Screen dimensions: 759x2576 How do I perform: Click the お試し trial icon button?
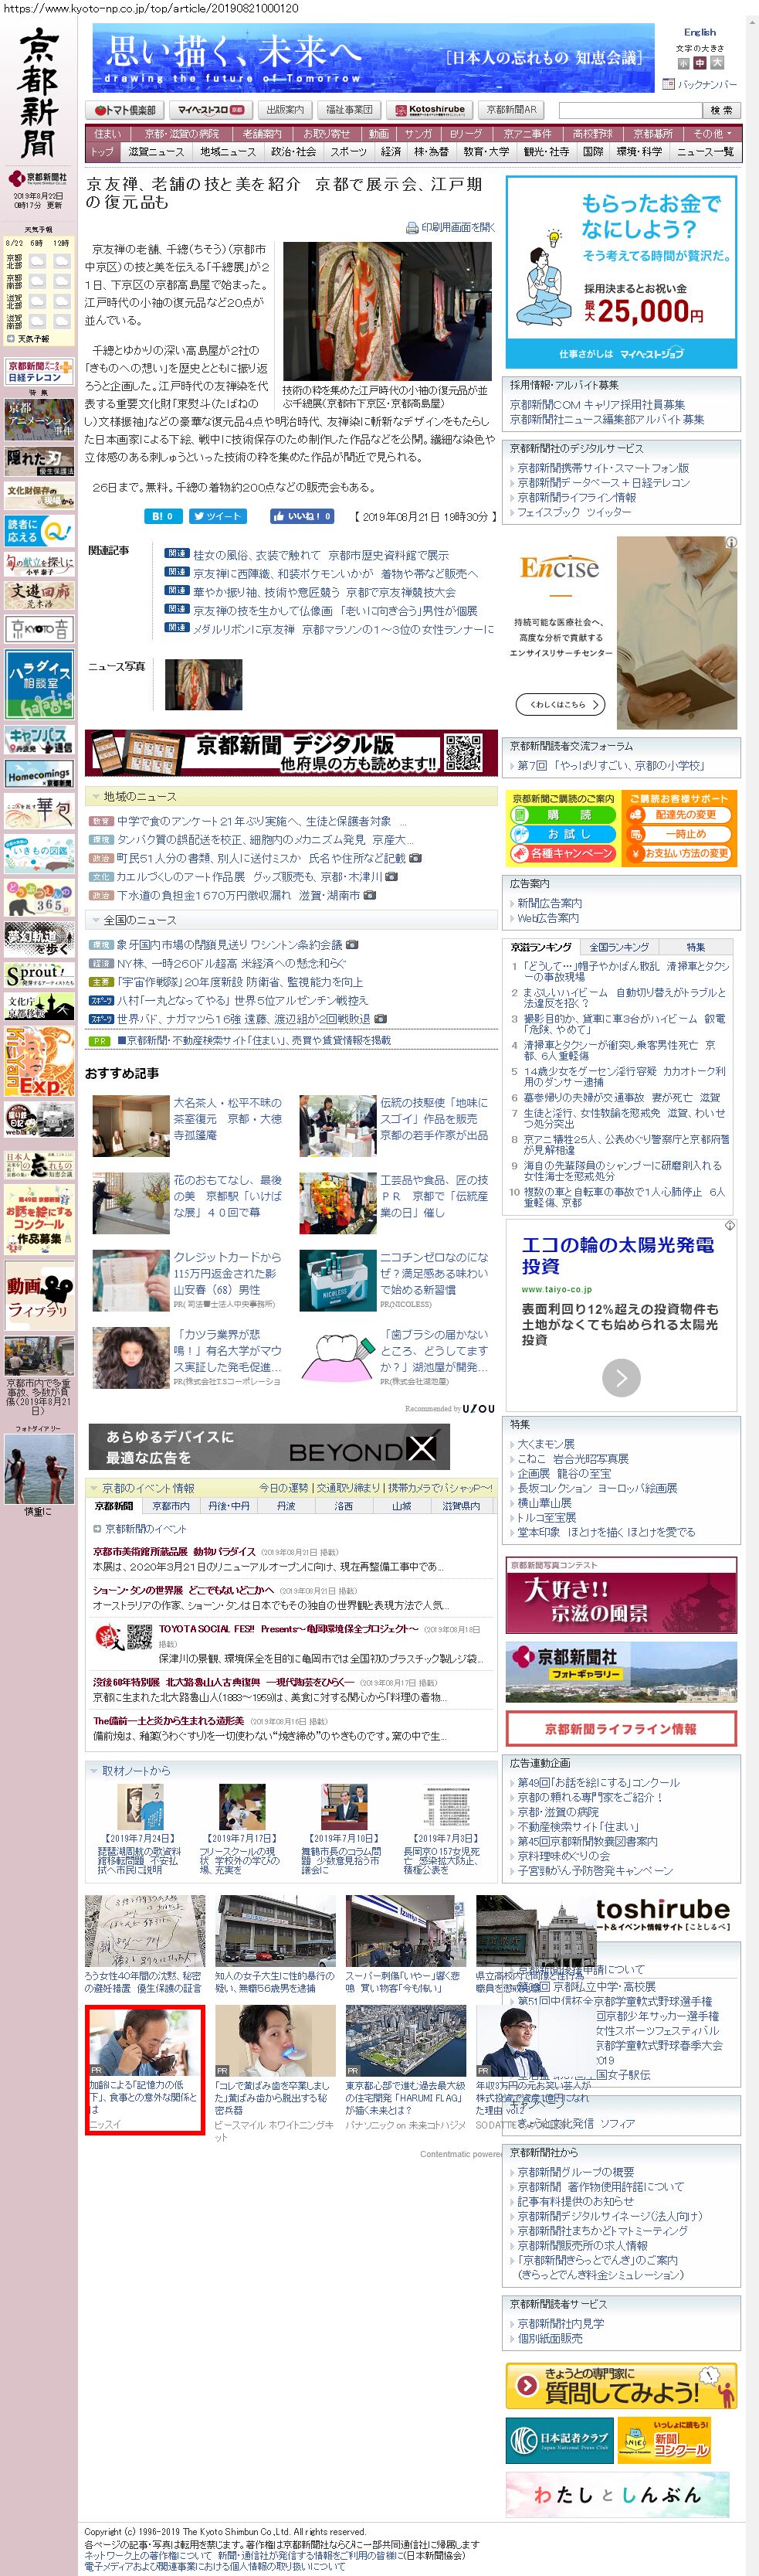[x=563, y=834]
